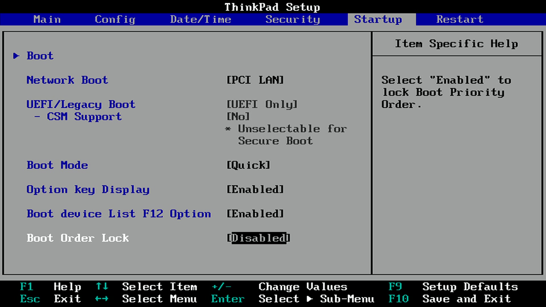Change the [UEFI Only] value
The image size is (546, 307).
coord(262,104)
